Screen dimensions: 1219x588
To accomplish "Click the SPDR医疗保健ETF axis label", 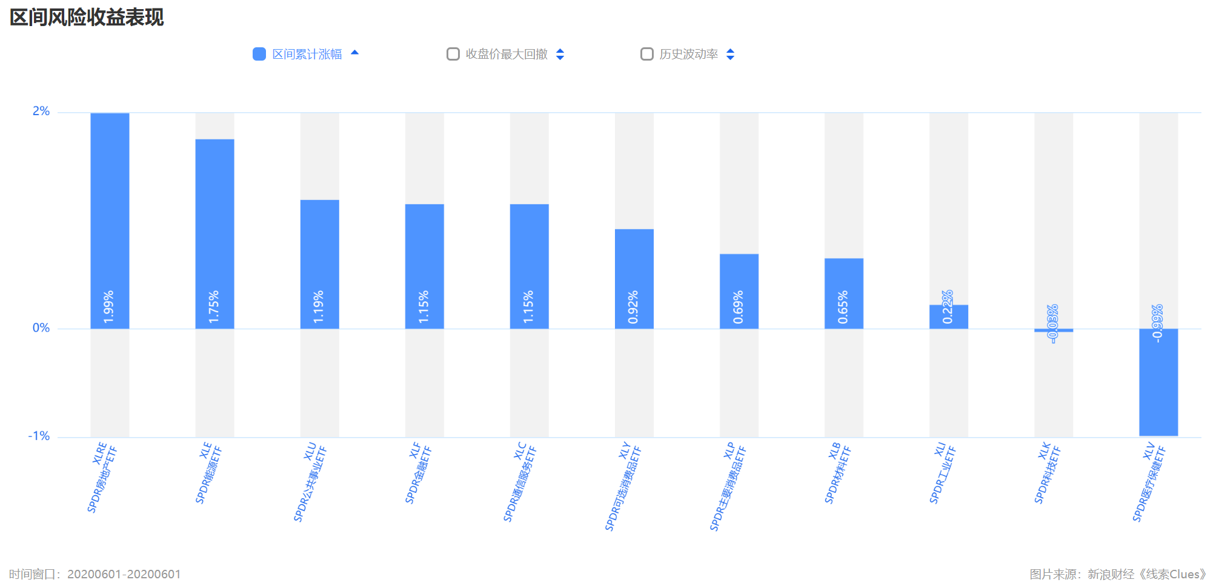I will click(1149, 483).
